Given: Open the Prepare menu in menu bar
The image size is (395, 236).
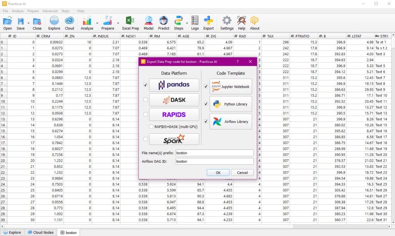Looking at the screenshot, I should 33,11.
